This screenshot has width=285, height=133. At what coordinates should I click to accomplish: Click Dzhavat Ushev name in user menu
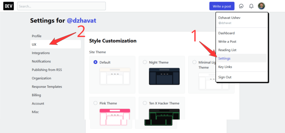pyautogui.click(x=229, y=18)
